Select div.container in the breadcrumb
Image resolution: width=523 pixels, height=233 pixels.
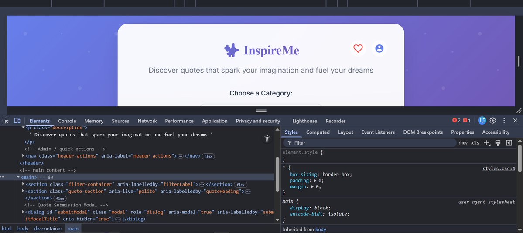click(48, 229)
